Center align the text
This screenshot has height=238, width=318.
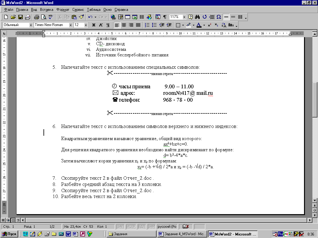click(x=124, y=25)
